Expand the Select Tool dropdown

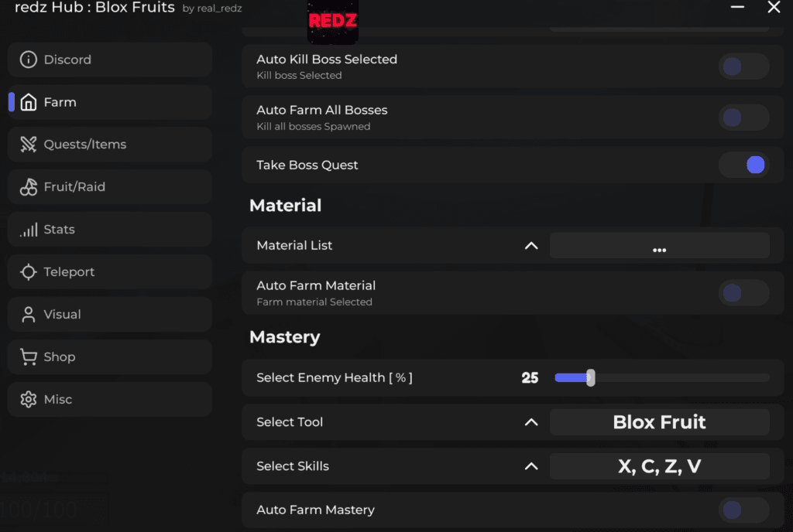click(531, 422)
